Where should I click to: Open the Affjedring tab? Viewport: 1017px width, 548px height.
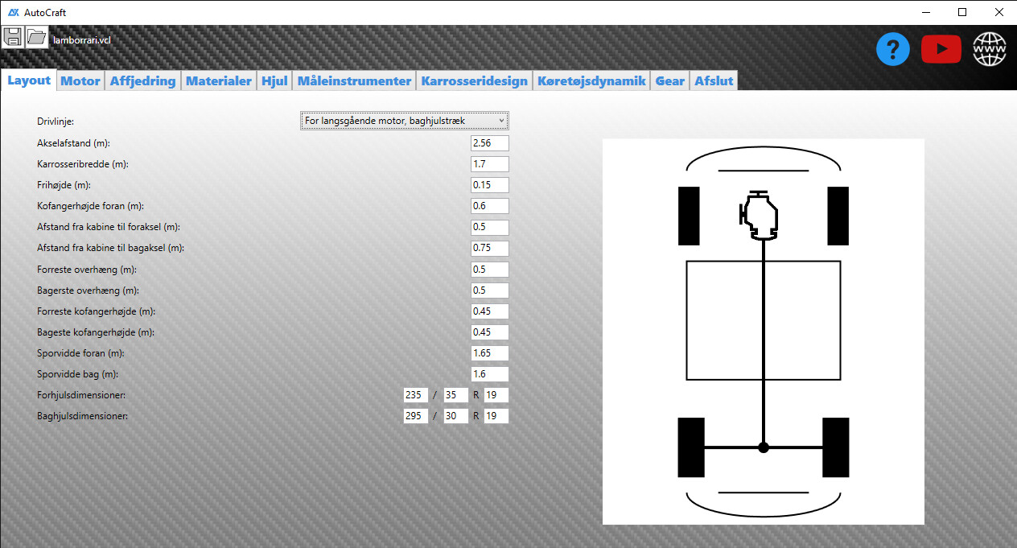click(142, 80)
